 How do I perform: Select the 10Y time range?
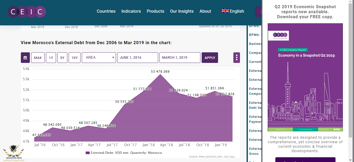tap(74, 58)
